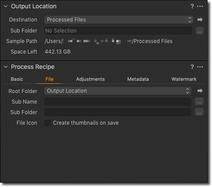Open the Root Folder dropdown
The width and height of the screenshot is (212, 187).
[x=118, y=91]
